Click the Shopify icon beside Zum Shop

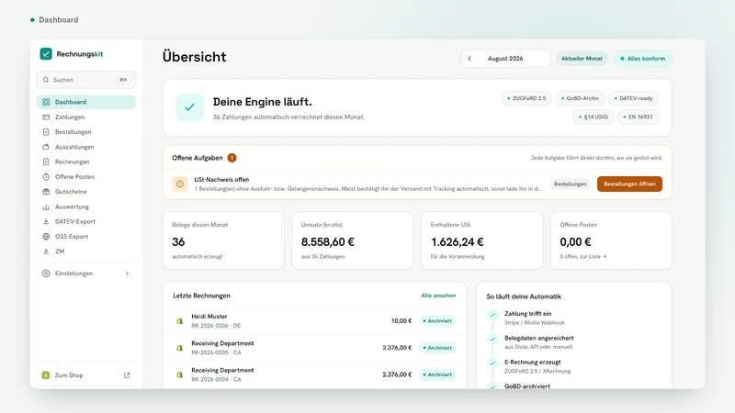point(45,375)
